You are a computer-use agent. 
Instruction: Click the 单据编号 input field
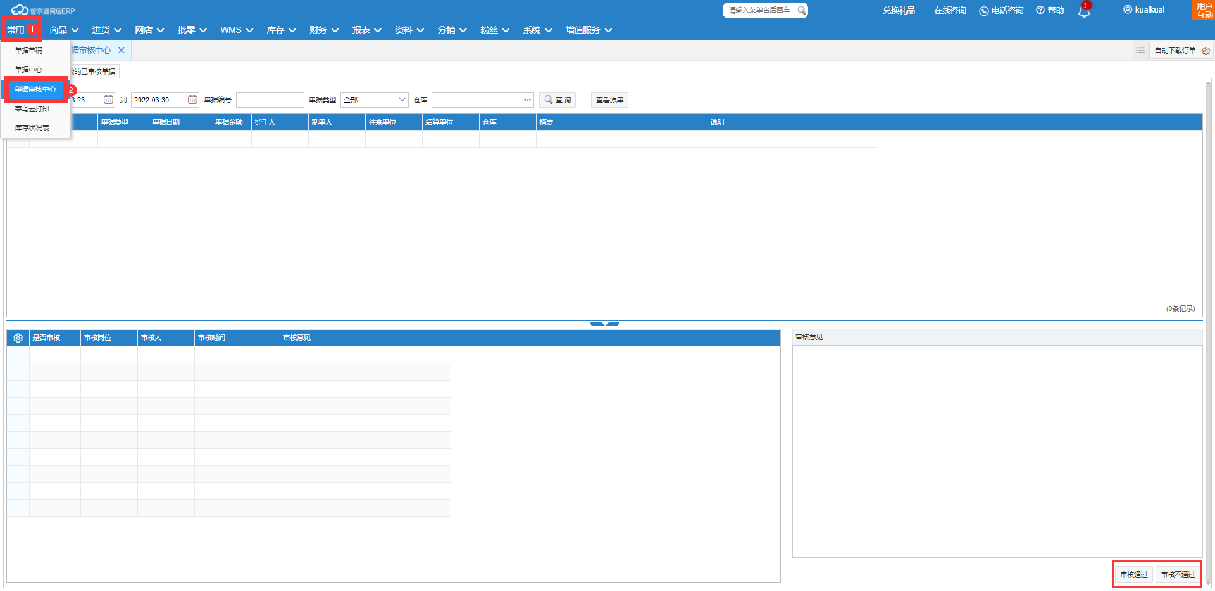[x=270, y=100]
